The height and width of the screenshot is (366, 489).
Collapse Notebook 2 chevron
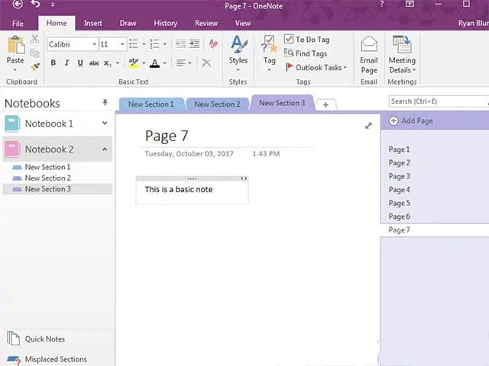pos(105,149)
